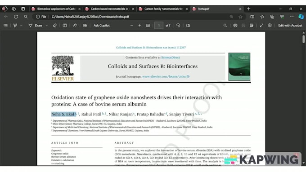Open the Collections icon

pos(272,17)
